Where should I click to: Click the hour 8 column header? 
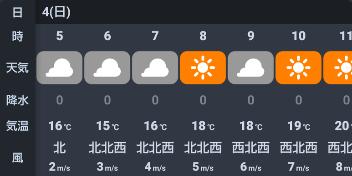(x=203, y=36)
